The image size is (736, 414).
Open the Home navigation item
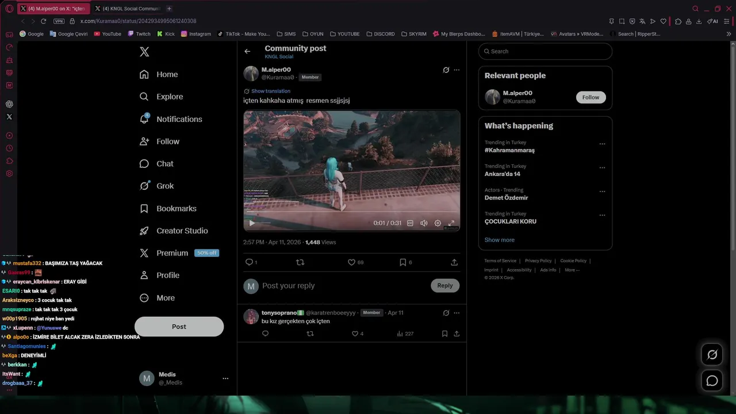(x=159, y=74)
